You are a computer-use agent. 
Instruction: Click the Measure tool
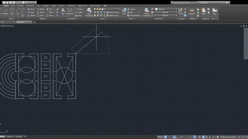click(x=192, y=11)
